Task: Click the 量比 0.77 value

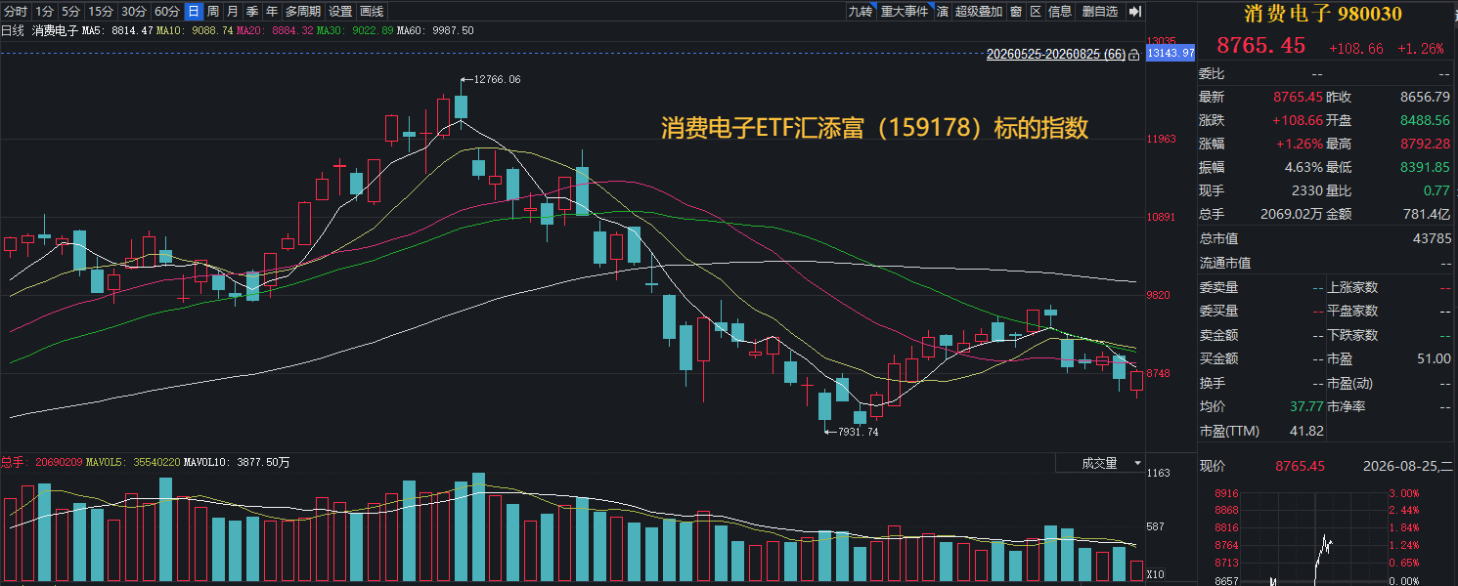Action: pyautogui.click(x=1437, y=190)
